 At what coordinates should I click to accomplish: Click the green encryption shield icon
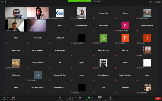2,2
